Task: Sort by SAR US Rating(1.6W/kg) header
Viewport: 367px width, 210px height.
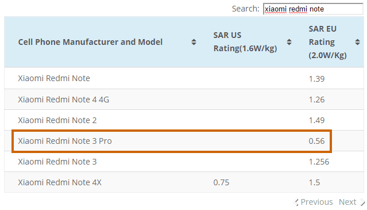Action: [245, 42]
